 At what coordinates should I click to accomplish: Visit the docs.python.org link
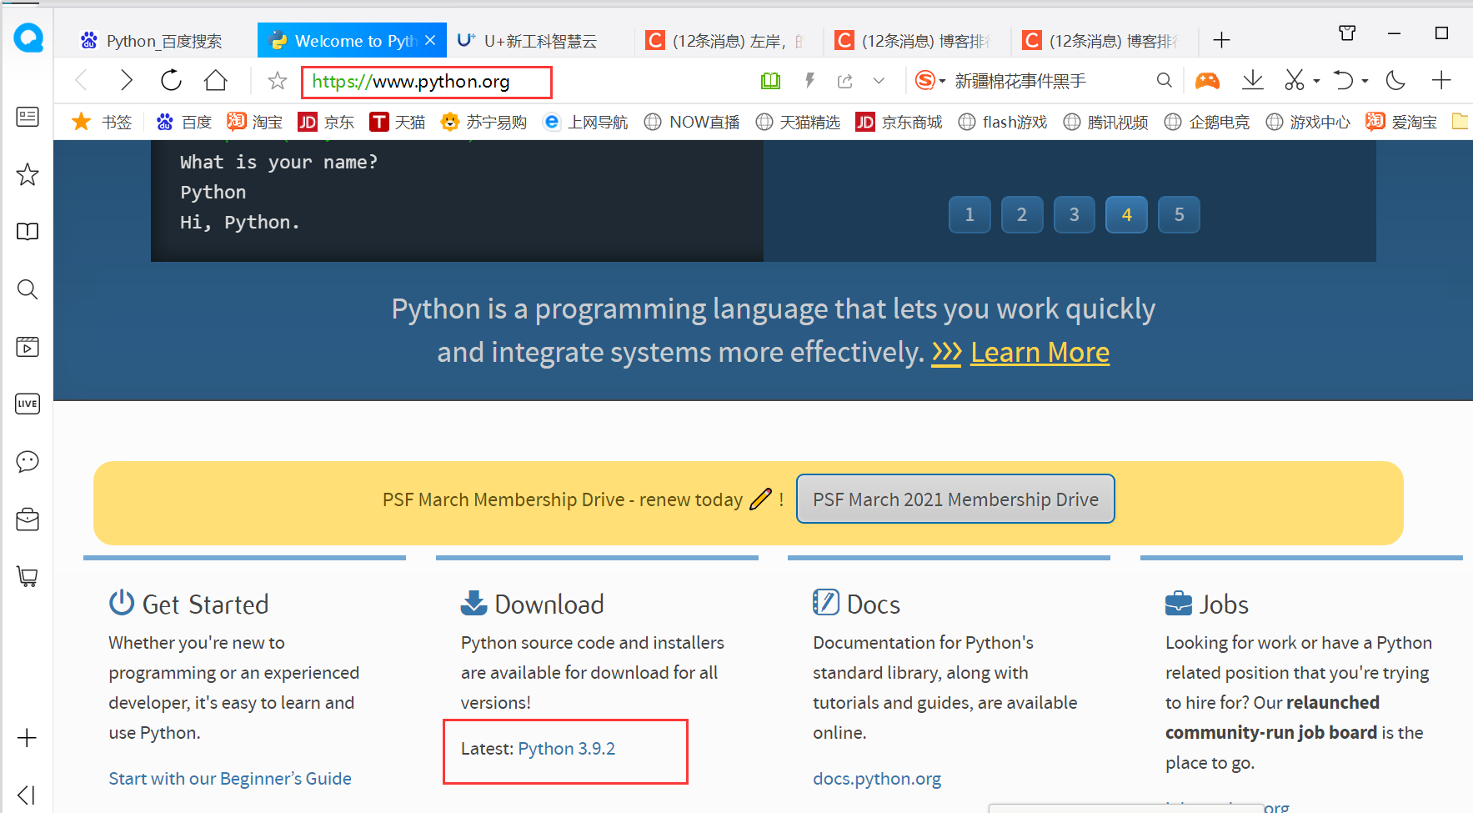pos(877,779)
